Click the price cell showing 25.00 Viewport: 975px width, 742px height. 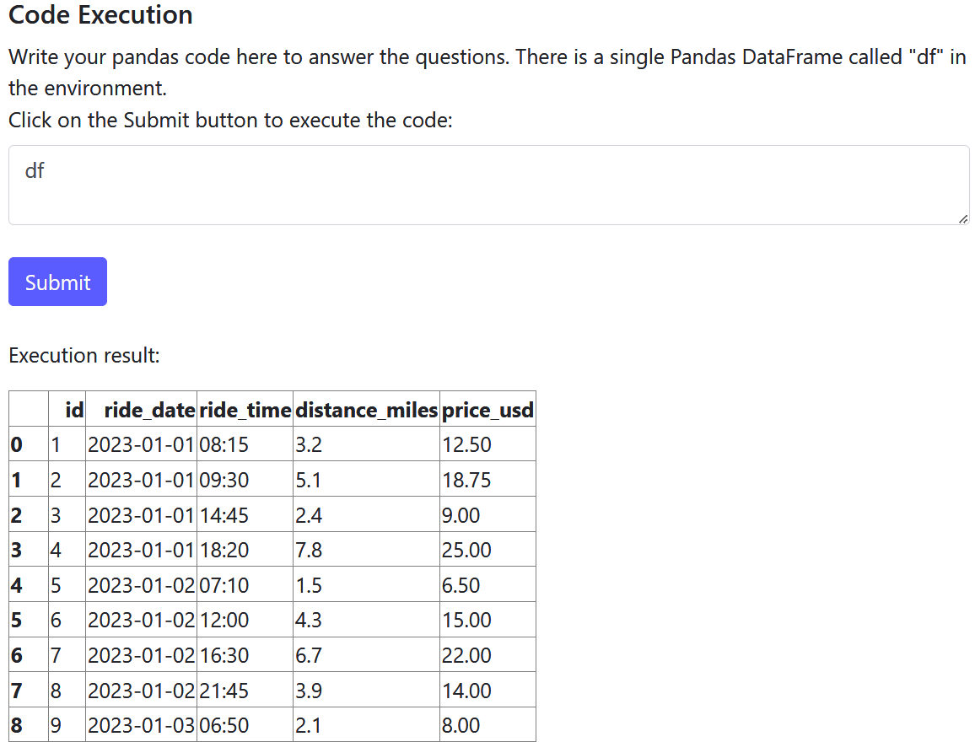(x=466, y=550)
